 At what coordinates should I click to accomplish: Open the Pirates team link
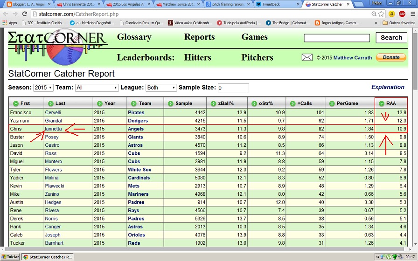[136, 113]
